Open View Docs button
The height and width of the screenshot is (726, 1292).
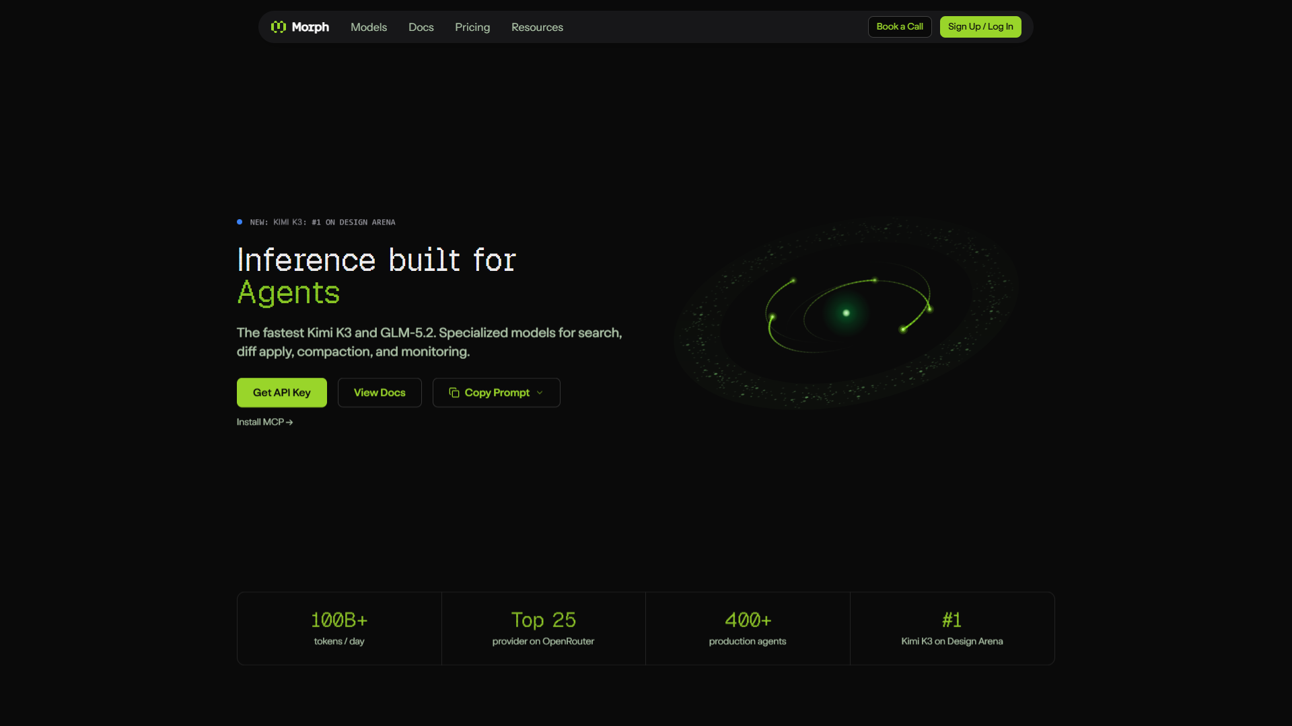pyautogui.click(x=380, y=393)
